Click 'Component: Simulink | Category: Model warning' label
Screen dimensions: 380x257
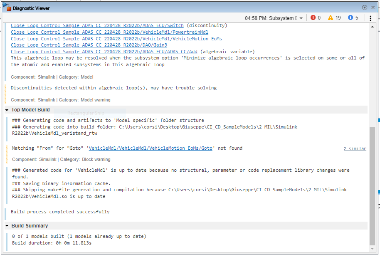click(61, 100)
